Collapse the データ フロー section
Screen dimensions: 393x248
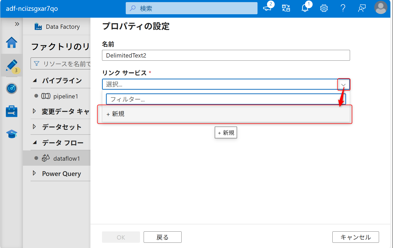point(35,142)
